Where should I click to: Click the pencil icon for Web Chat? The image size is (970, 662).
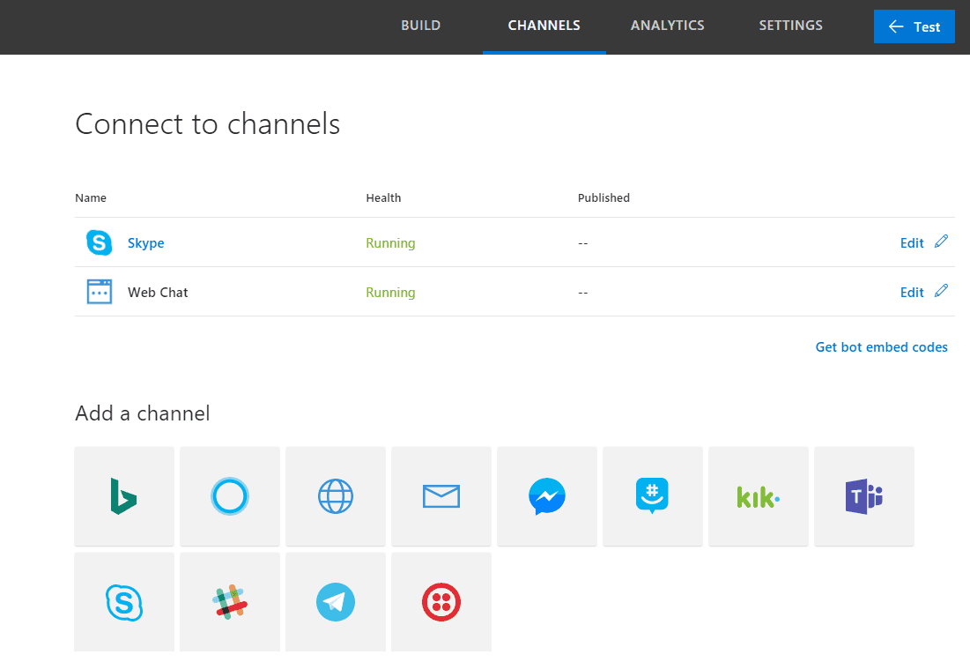pyautogui.click(x=942, y=291)
